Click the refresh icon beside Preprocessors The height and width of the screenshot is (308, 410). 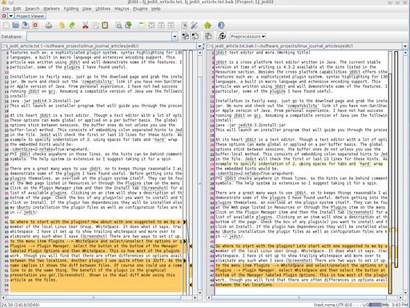click(x=222, y=36)
